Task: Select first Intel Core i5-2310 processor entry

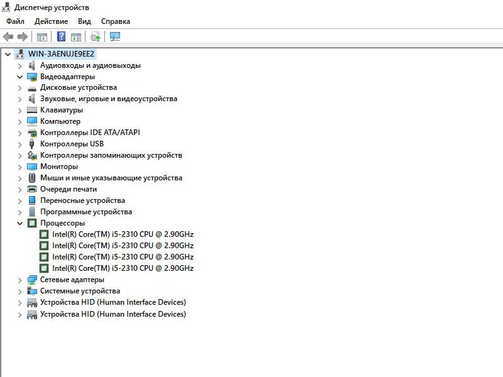Action: [123, 234]
